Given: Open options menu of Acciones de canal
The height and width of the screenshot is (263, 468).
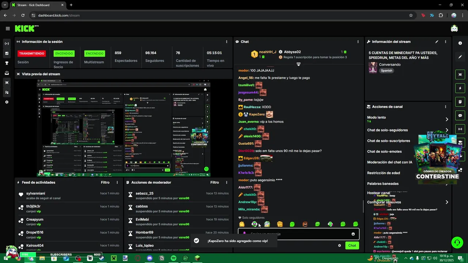Looking at the screenshot, I should point(445,107).
